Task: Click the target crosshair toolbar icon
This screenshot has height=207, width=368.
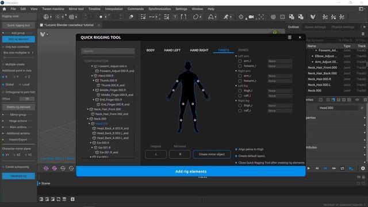Action: click(241, 17)
